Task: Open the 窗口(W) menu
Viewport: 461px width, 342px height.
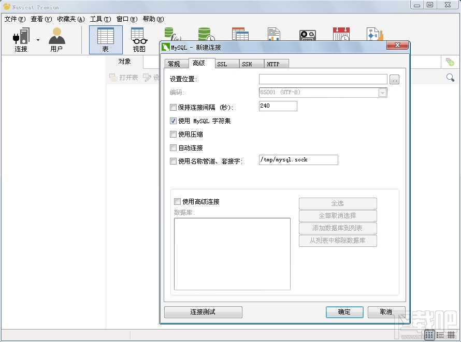Action: pos(127,19)
